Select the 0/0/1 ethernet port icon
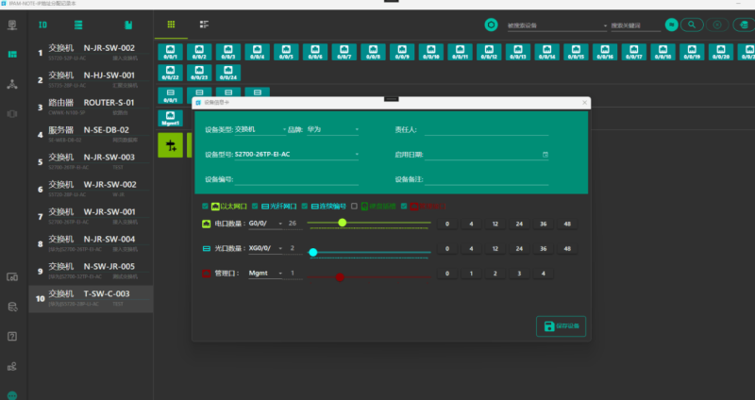This screenshot has height=400, width=755. pos(171,51)
